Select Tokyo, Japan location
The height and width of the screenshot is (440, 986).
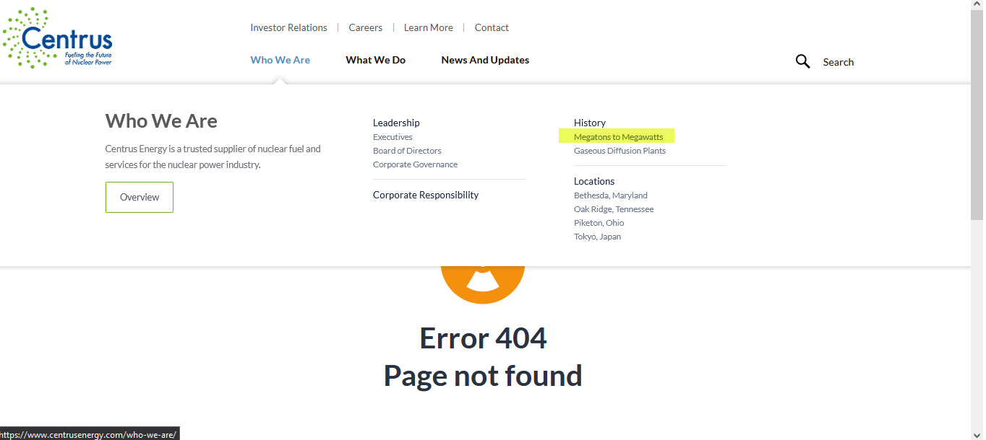(597, 237)
